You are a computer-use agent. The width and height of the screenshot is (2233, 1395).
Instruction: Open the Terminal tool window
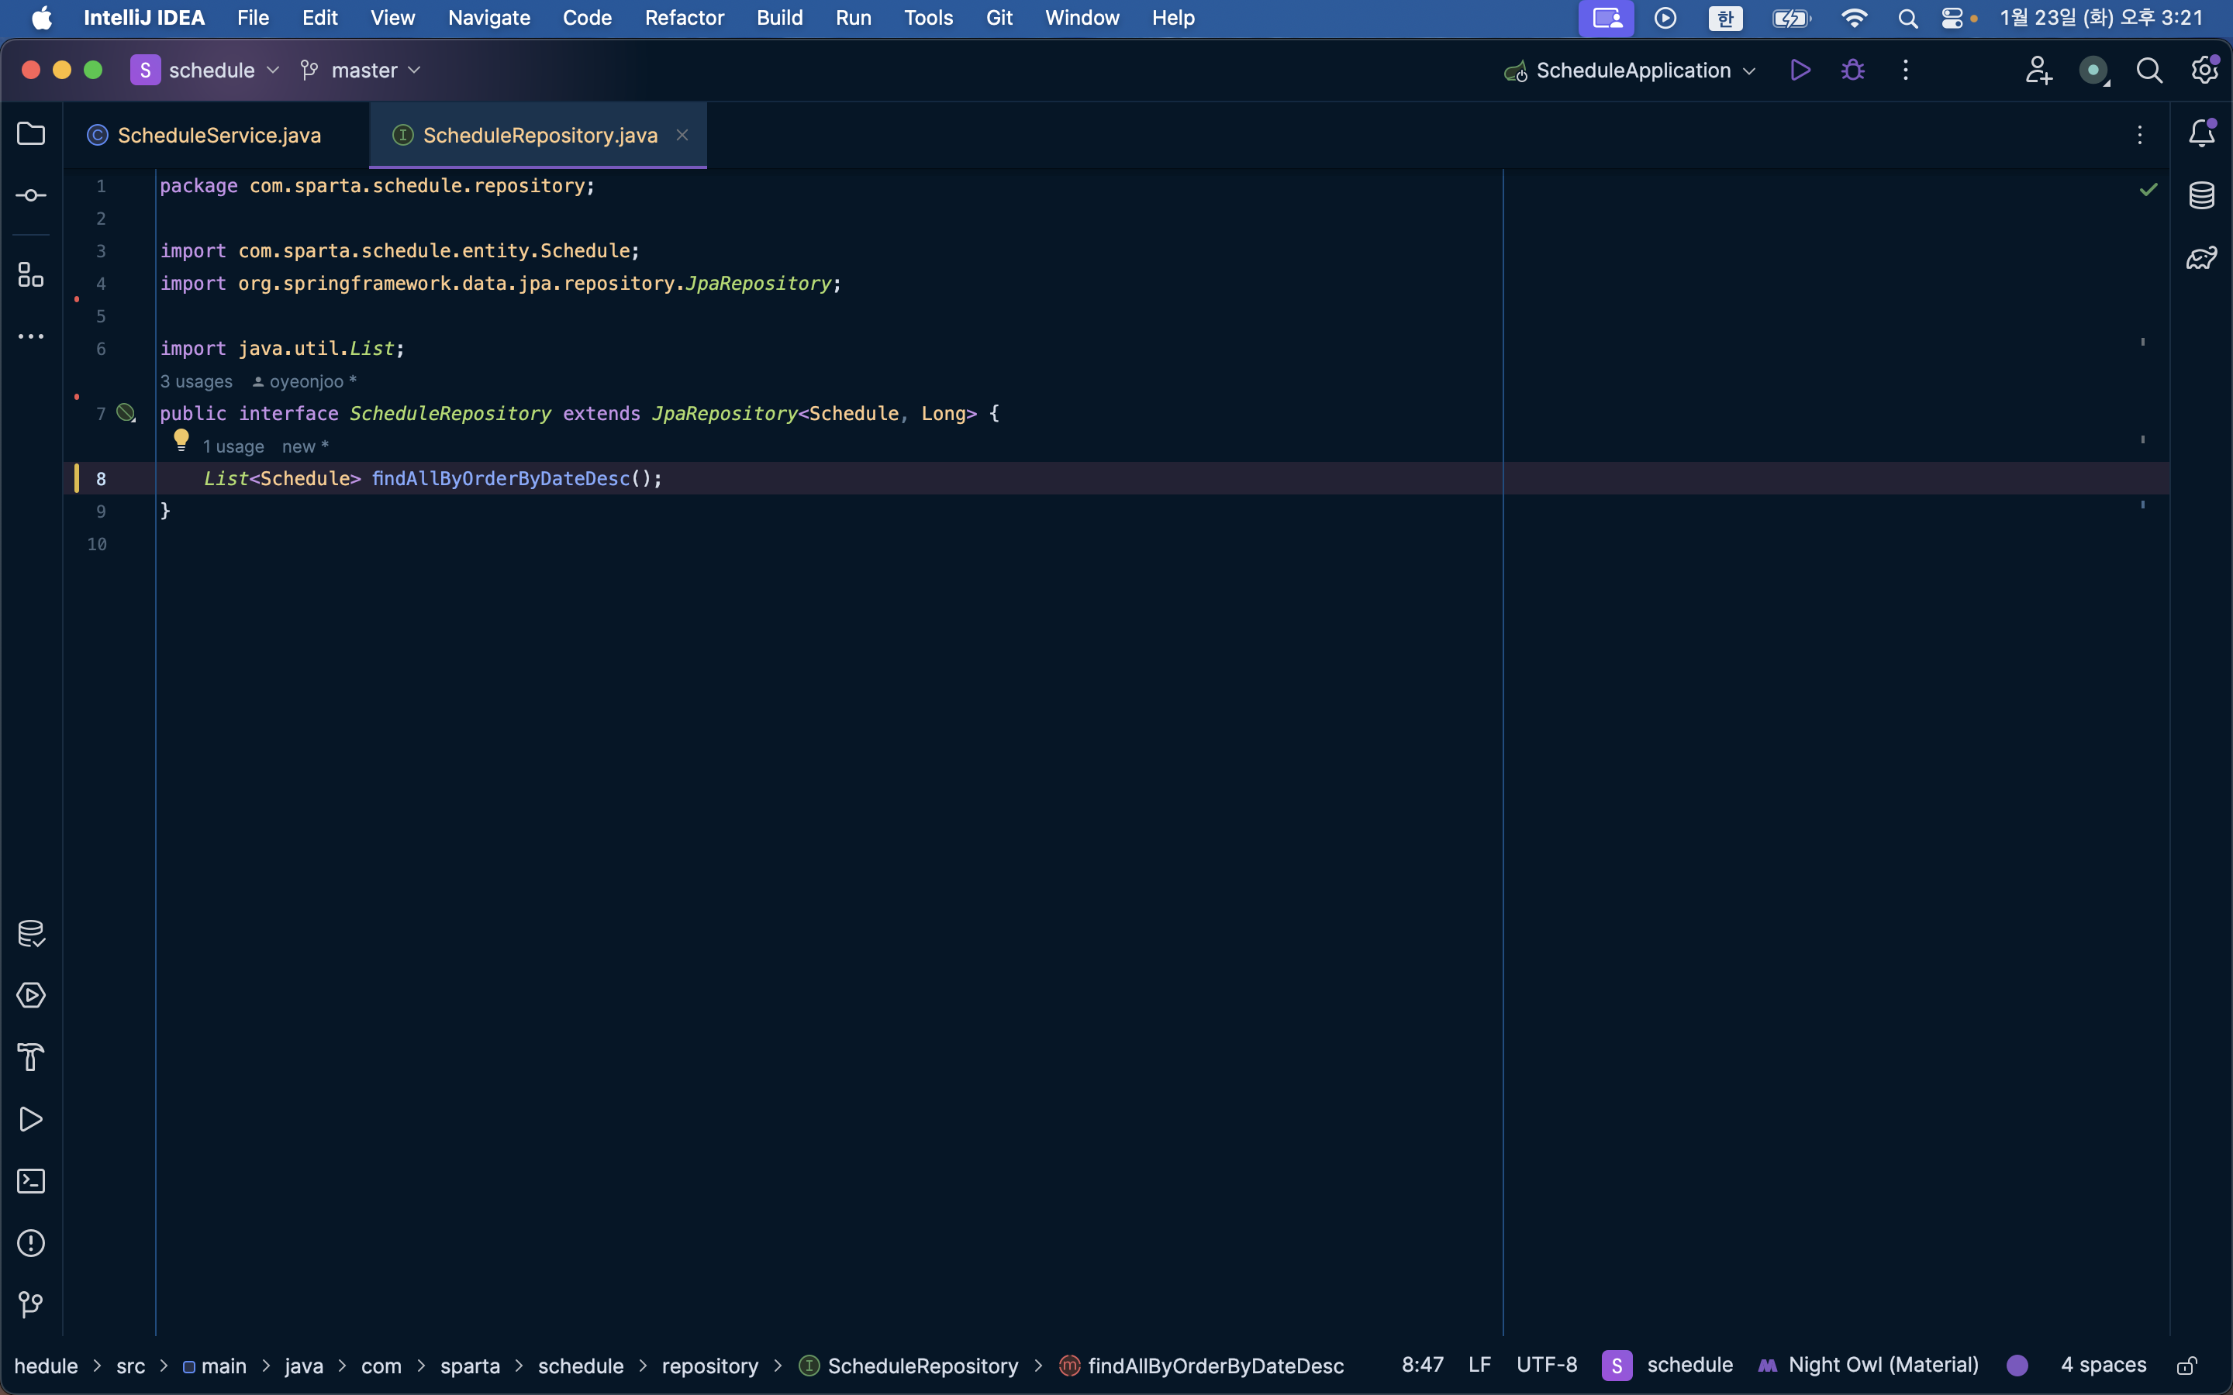[30, 1181]
